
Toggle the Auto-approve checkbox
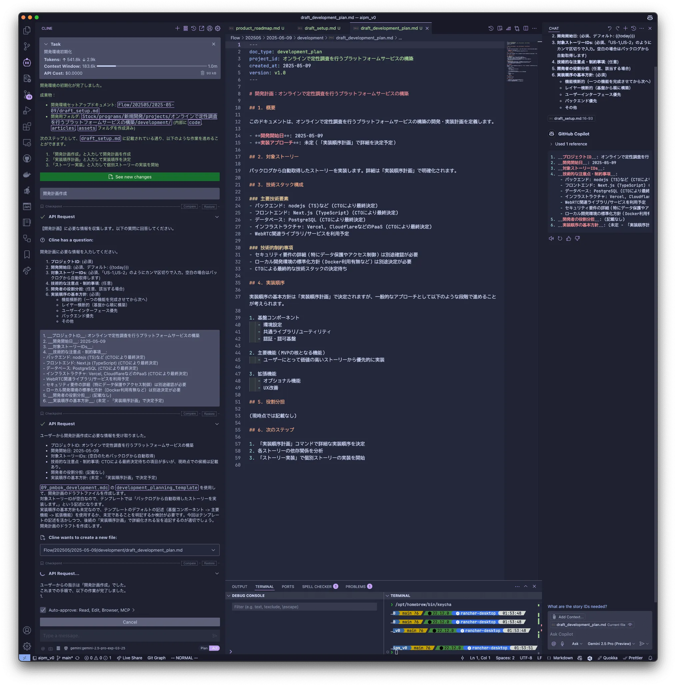point(43,610)
